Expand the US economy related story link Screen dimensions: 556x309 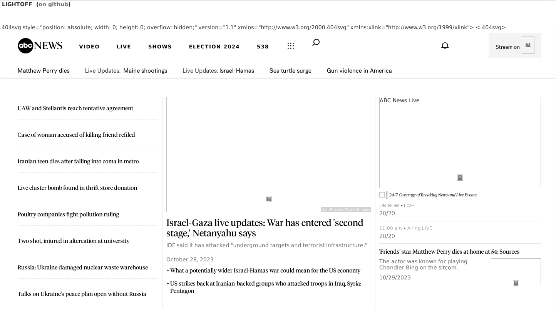(265, 271)
